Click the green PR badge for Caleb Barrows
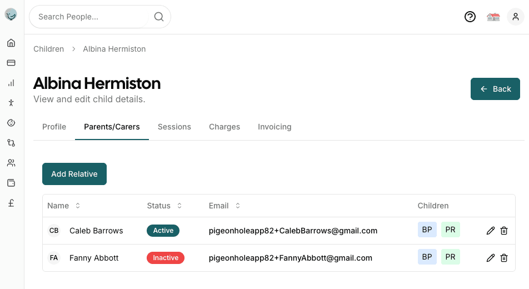 451,230
